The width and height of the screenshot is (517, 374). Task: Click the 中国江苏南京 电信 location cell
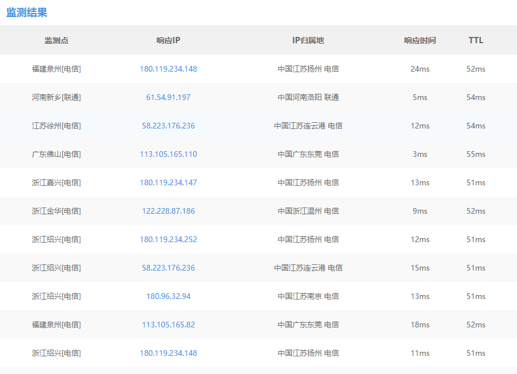coord(308,296)
